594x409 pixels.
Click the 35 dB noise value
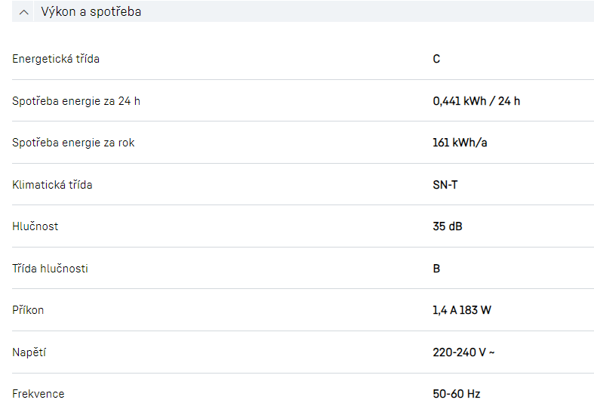pos(448,226)
